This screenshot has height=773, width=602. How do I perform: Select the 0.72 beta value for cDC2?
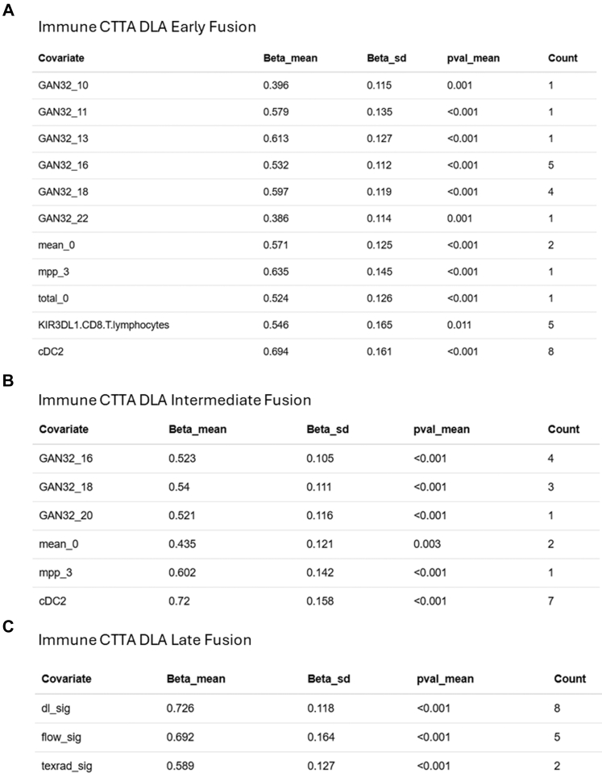point(179,601)
